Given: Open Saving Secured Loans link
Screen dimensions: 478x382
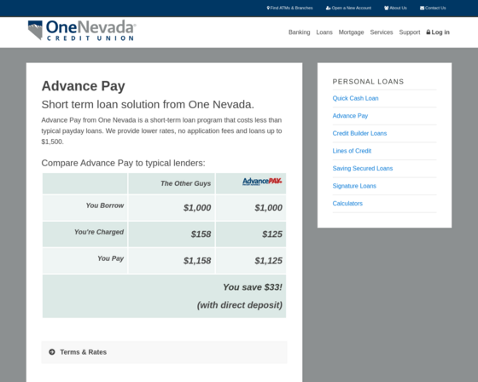Looking at the screenshot, I should (x=363, y=169).
